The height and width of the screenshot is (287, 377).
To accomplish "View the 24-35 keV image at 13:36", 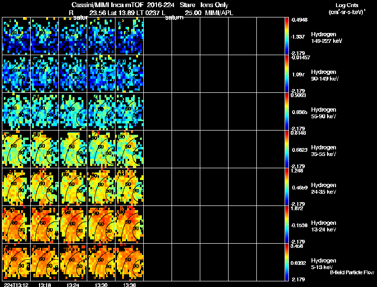I will pos(130,187).
